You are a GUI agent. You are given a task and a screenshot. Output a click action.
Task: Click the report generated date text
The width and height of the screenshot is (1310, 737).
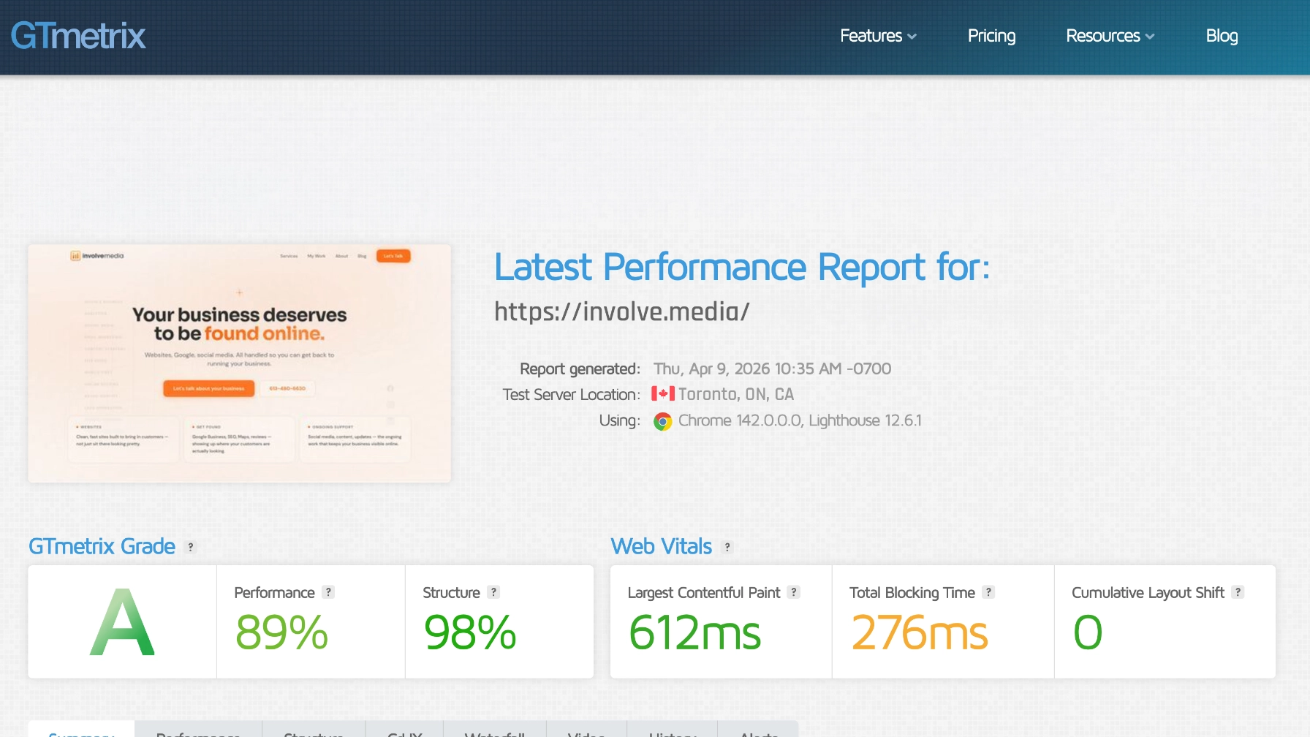click(x=773, y=368)
